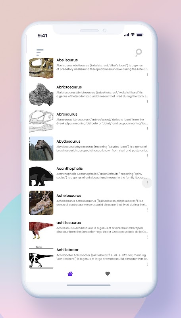Open more options for achillesaurus
The image size is (181, 318).
pos(147,237)
